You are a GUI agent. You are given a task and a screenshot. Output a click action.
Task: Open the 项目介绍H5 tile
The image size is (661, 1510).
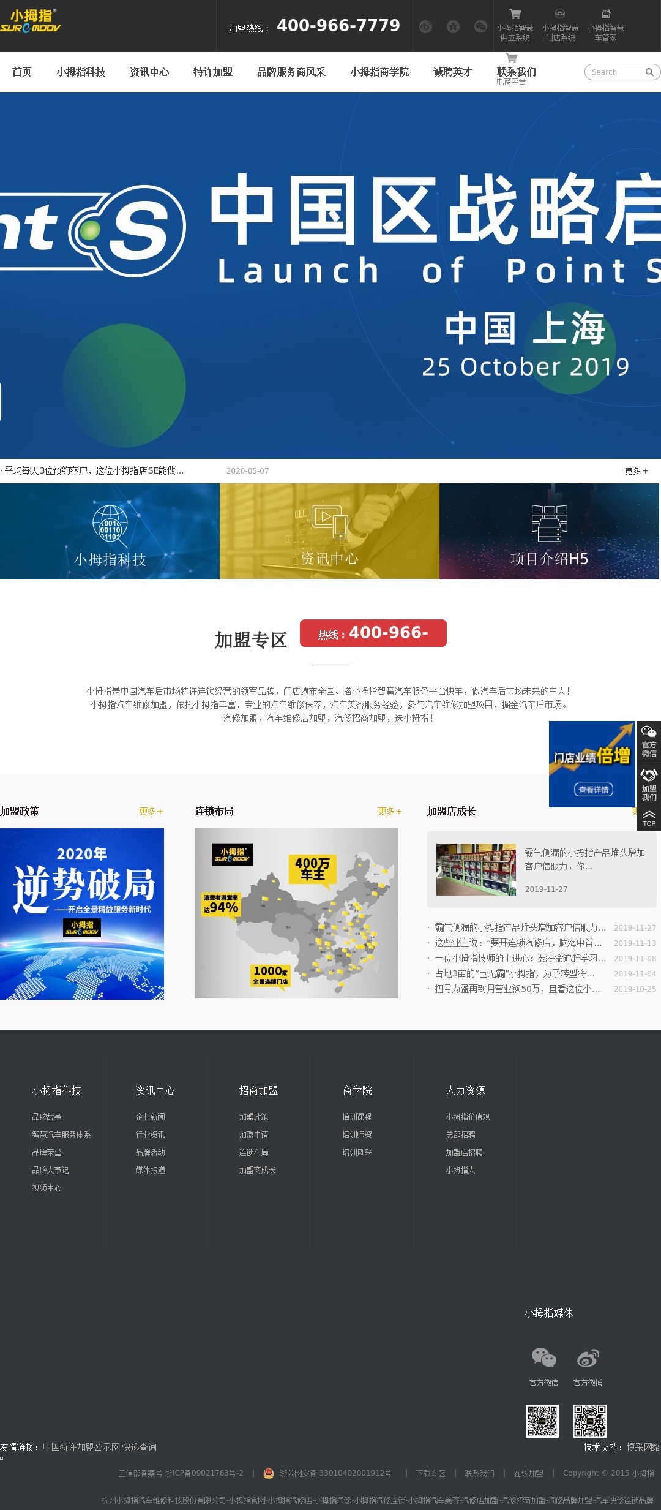pyautogui.click(x=549, y=531)
